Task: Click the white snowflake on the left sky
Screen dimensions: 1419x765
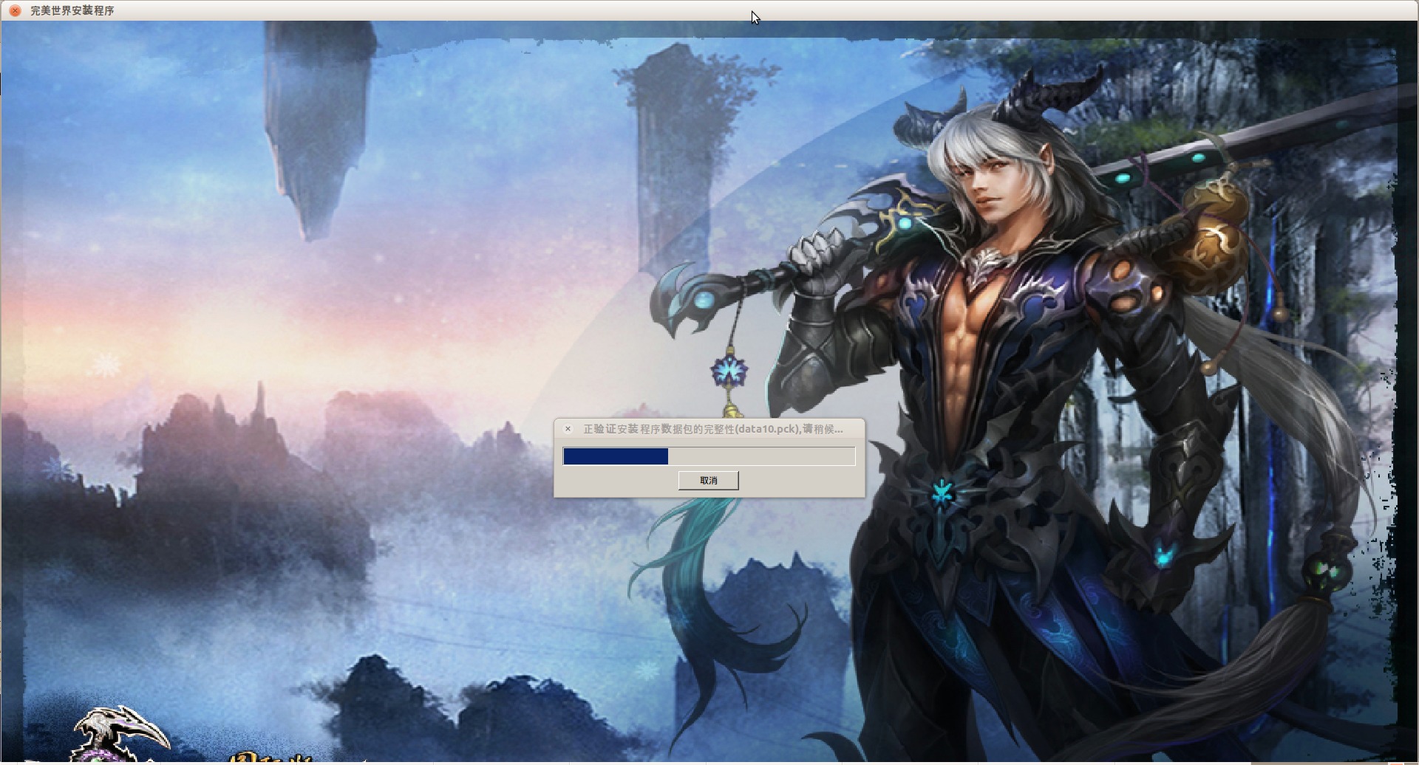Action: 106,365
